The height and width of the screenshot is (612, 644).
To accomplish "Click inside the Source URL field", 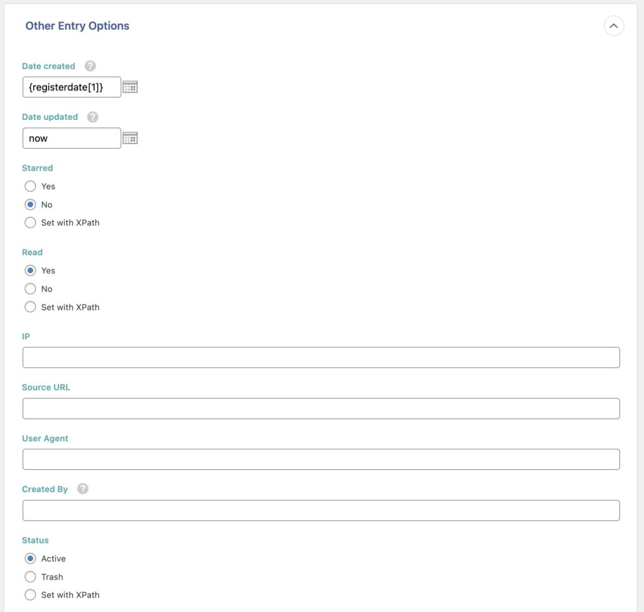I will tap(321, 408).
